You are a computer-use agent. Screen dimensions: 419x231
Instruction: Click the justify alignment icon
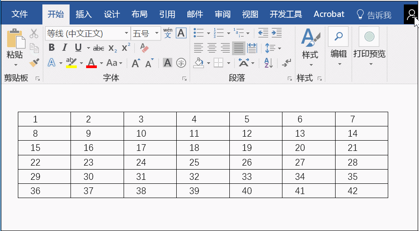coord(239,48)
